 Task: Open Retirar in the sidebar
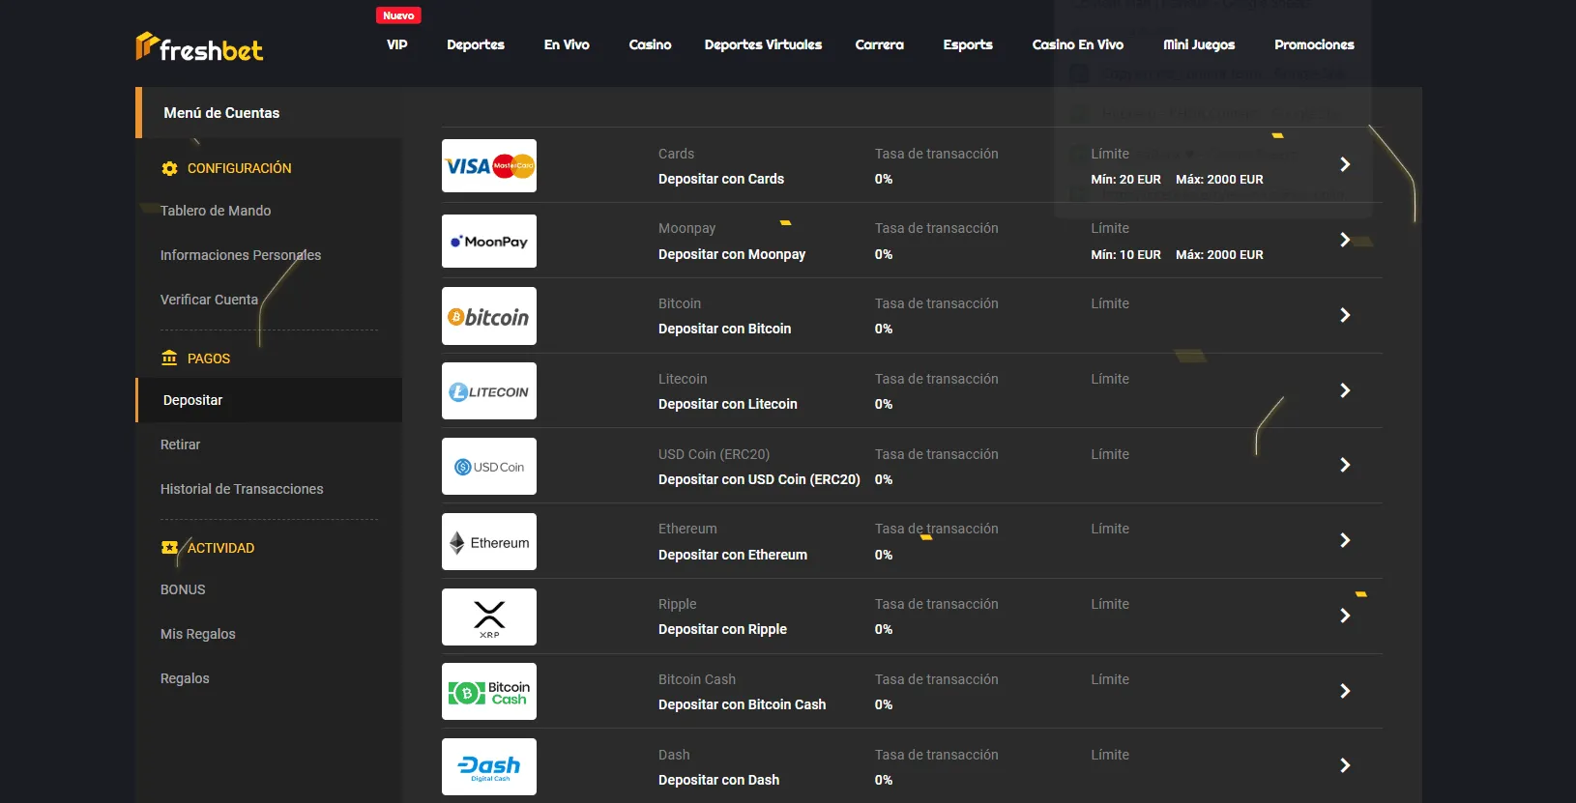tap(181, 445)
